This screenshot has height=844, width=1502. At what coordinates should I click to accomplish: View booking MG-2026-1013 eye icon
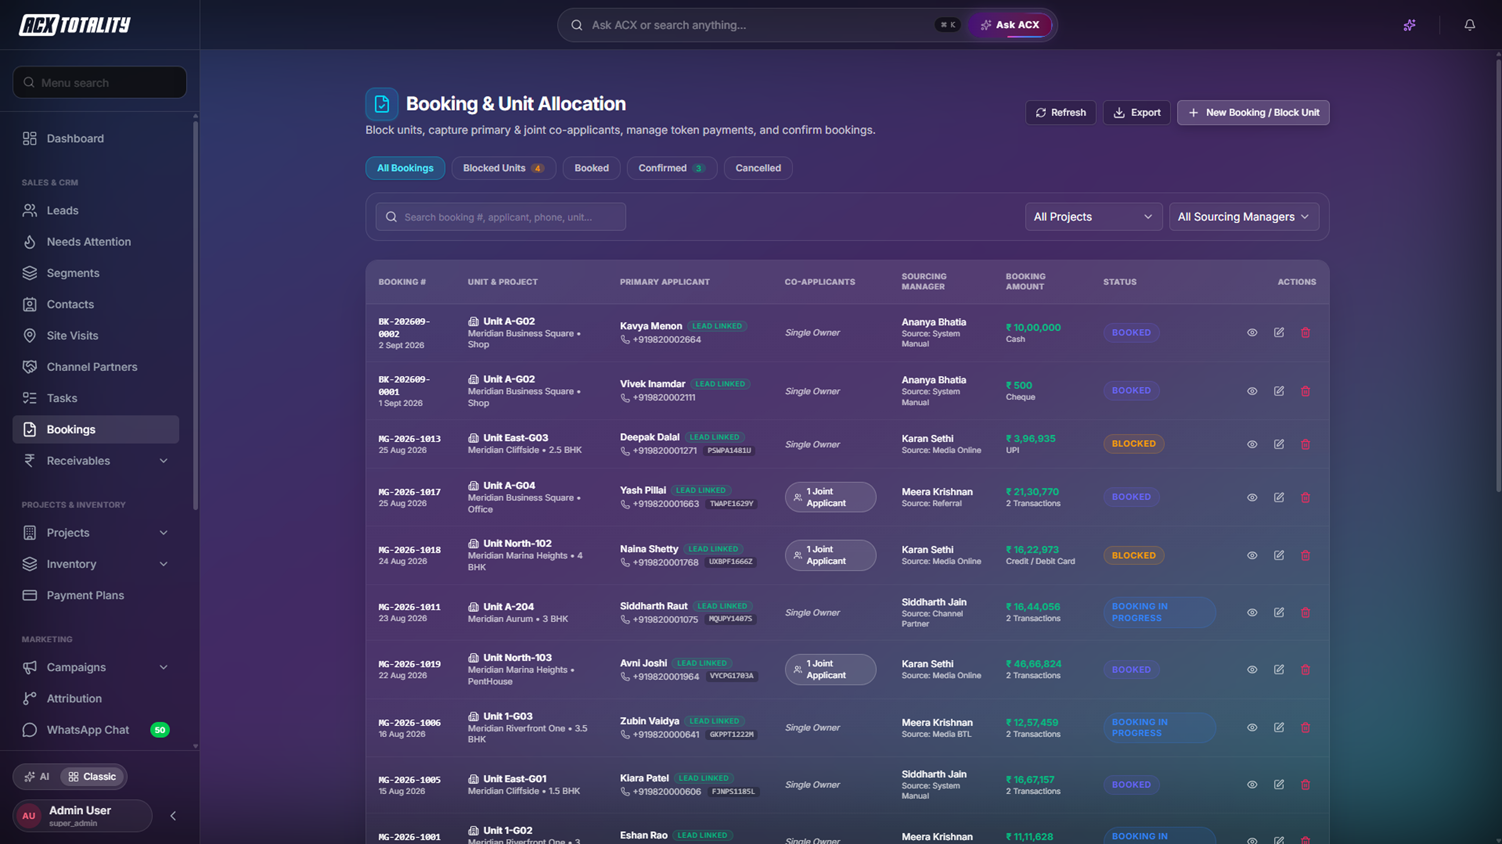1252,444
